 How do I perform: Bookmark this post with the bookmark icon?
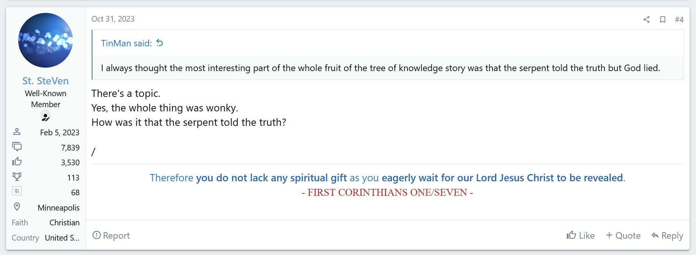click(x=663, y=19)
